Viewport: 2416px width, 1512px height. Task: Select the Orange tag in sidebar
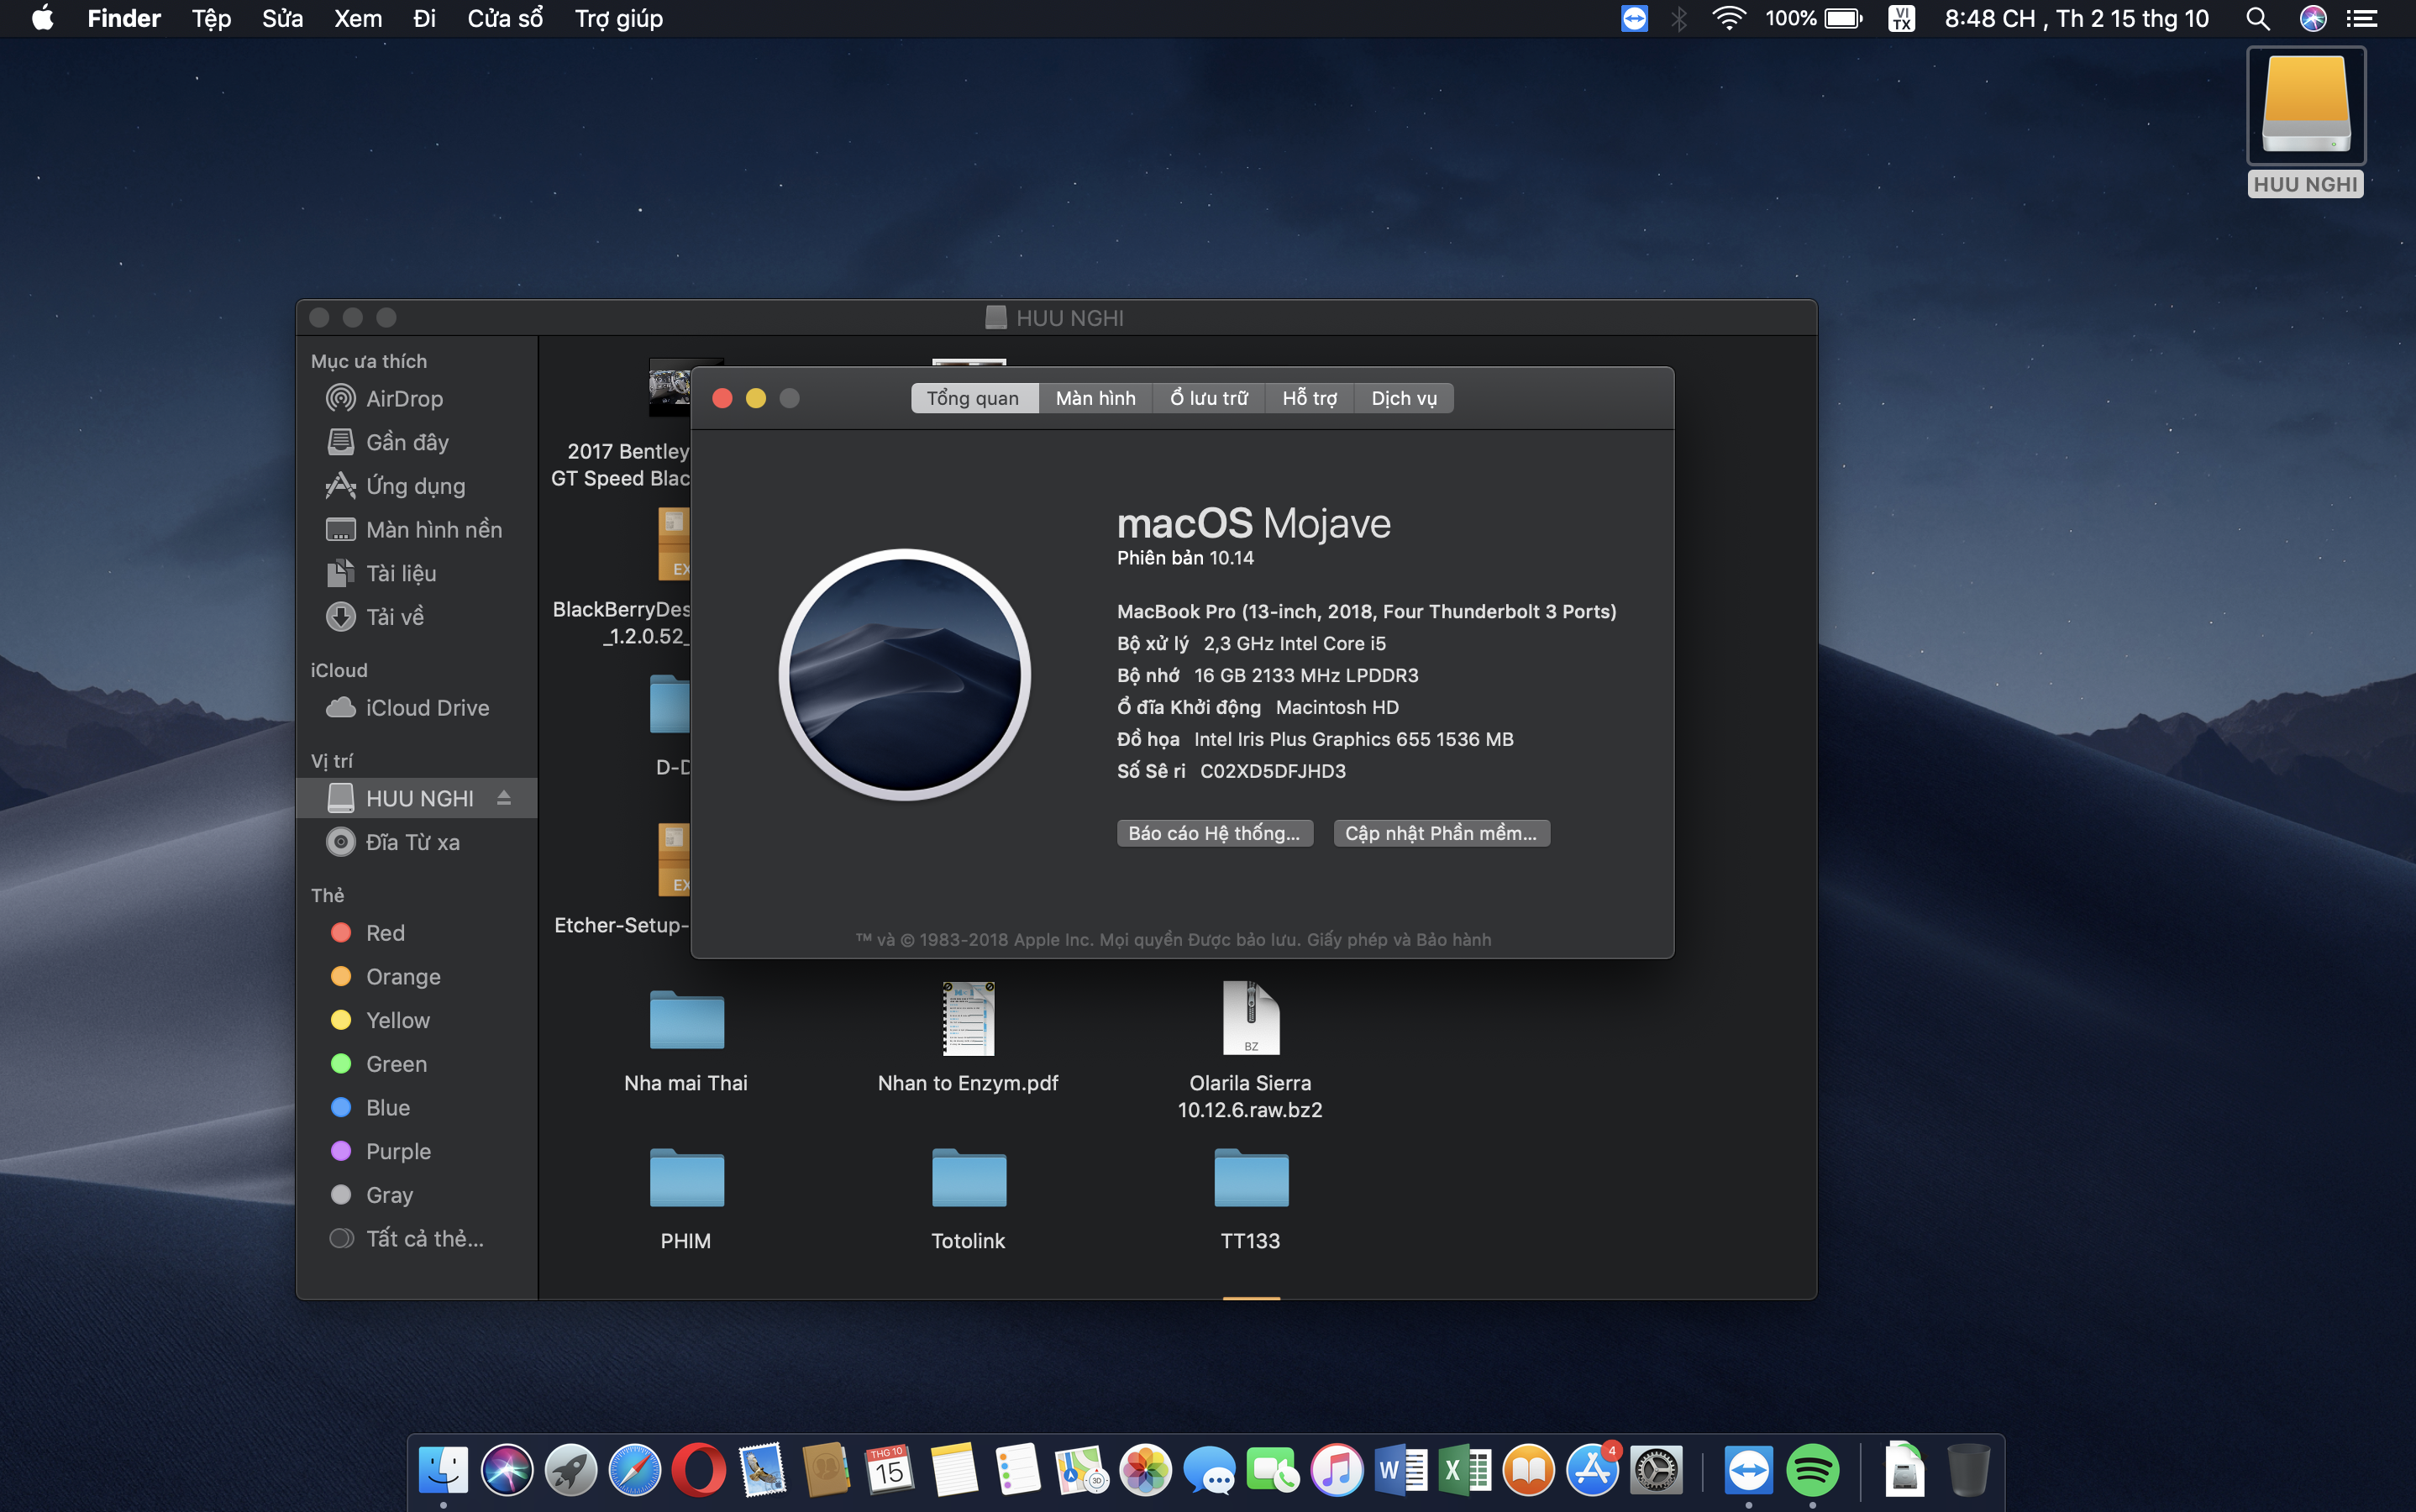click(417, 977)
